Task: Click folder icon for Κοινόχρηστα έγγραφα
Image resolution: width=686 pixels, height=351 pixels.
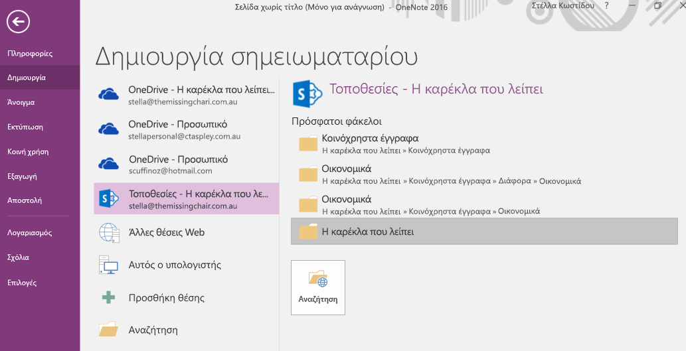Action: pyautogui.click(x=308, y=143)
